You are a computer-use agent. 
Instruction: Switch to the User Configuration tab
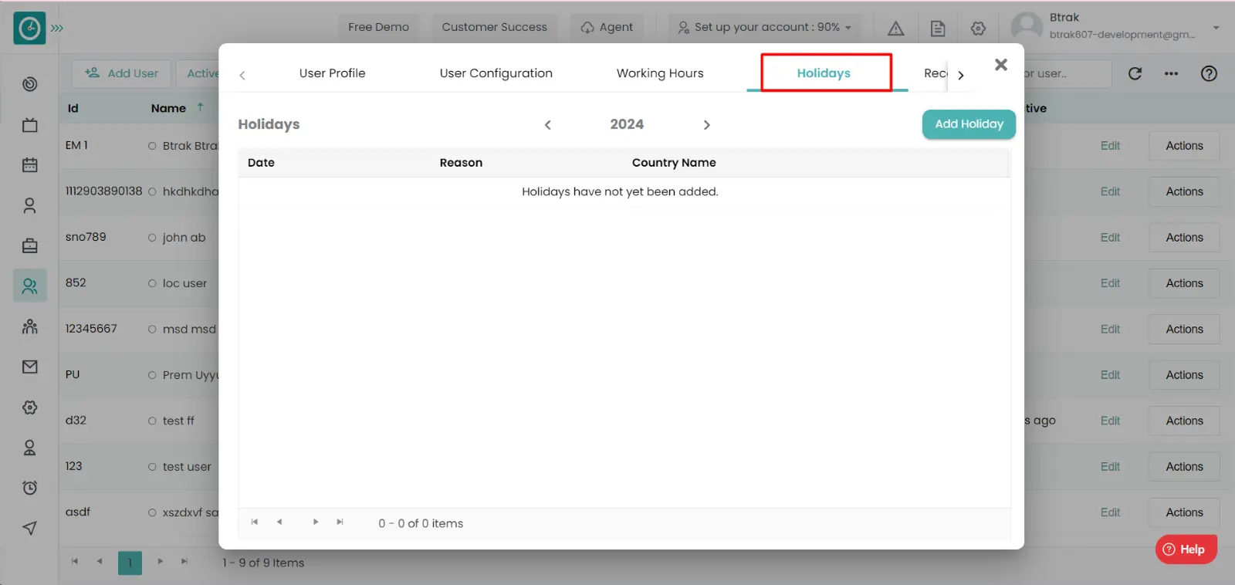pos(496,73)
